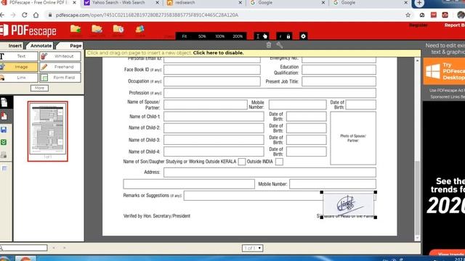
Task: Click the red PDF icon in left sidebar
Action: [4, 116]
